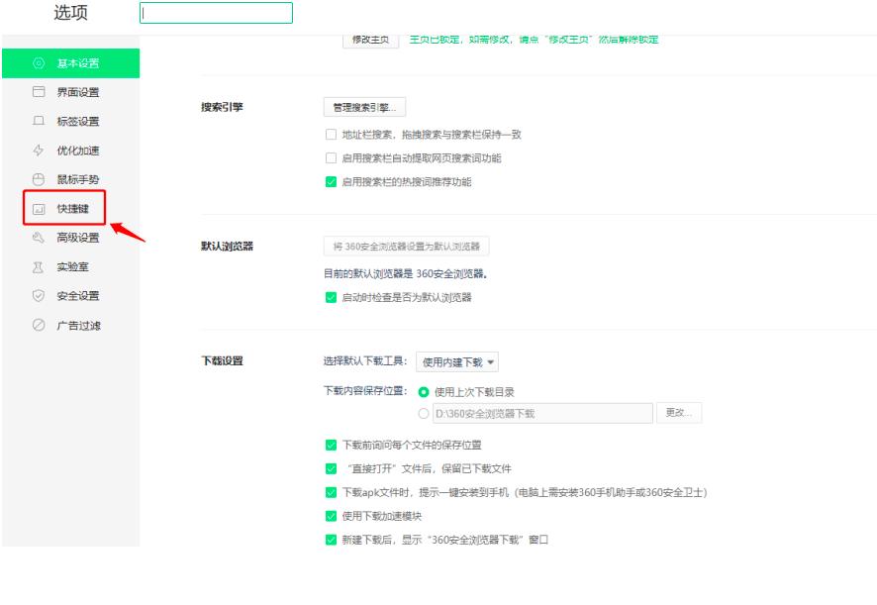
Task: Click the 管理搜索引擎 button
Action: pyautogui.click(x=364, y=108)
